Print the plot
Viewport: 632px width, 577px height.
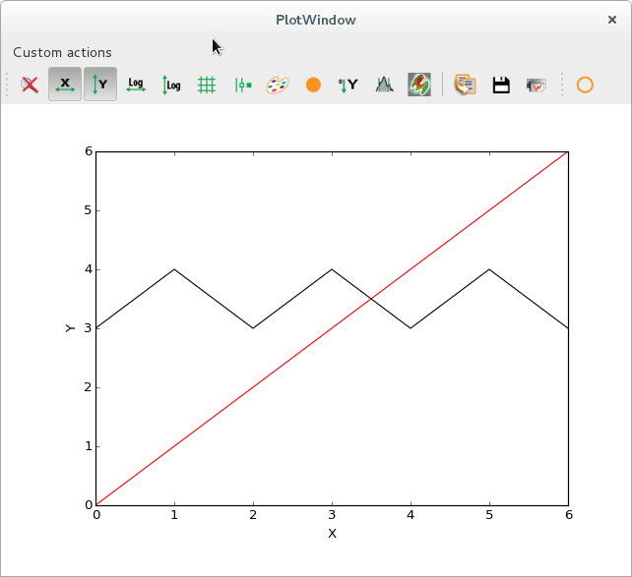pos(537,85)
